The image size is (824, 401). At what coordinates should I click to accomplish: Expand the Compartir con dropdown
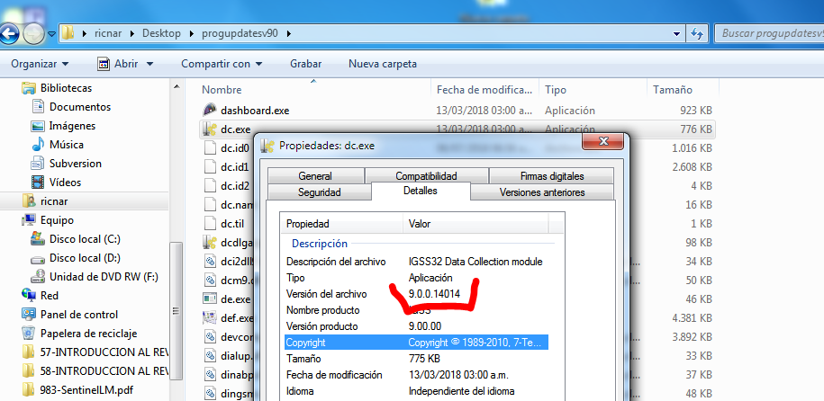click(222, 64)
